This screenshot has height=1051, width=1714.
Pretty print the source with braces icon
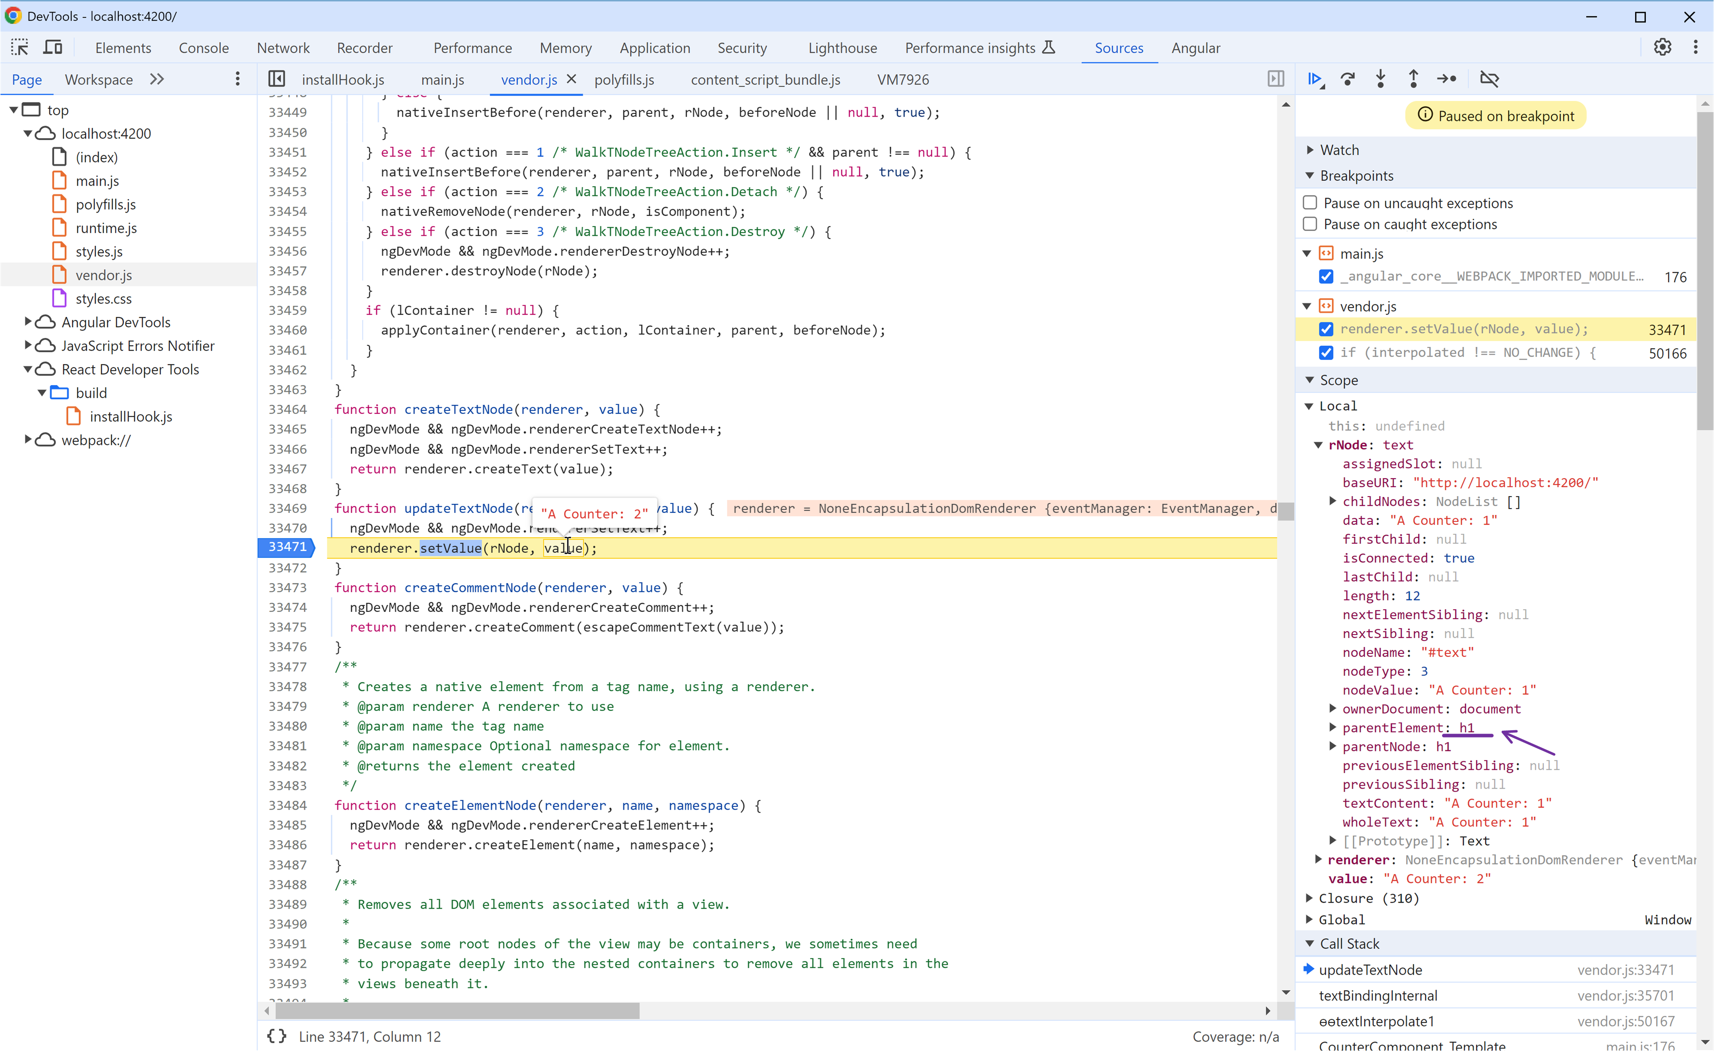point(276,1036)
